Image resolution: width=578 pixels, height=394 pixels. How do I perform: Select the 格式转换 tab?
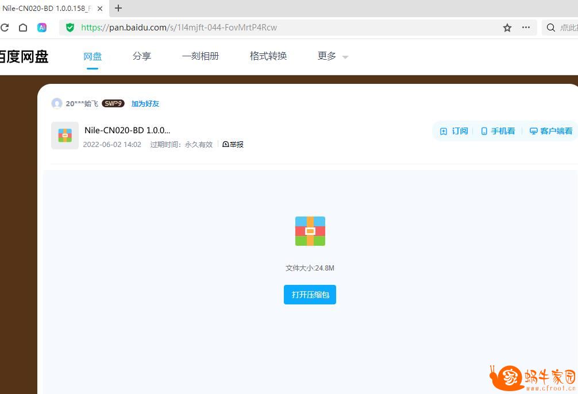click(x=268, y=56)
